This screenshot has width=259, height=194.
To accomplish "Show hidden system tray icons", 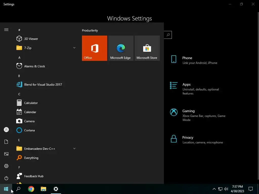I will 214,189.
